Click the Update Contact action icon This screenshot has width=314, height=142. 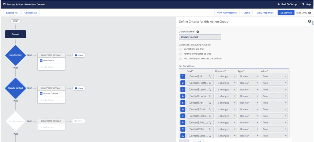pos(41,93)
